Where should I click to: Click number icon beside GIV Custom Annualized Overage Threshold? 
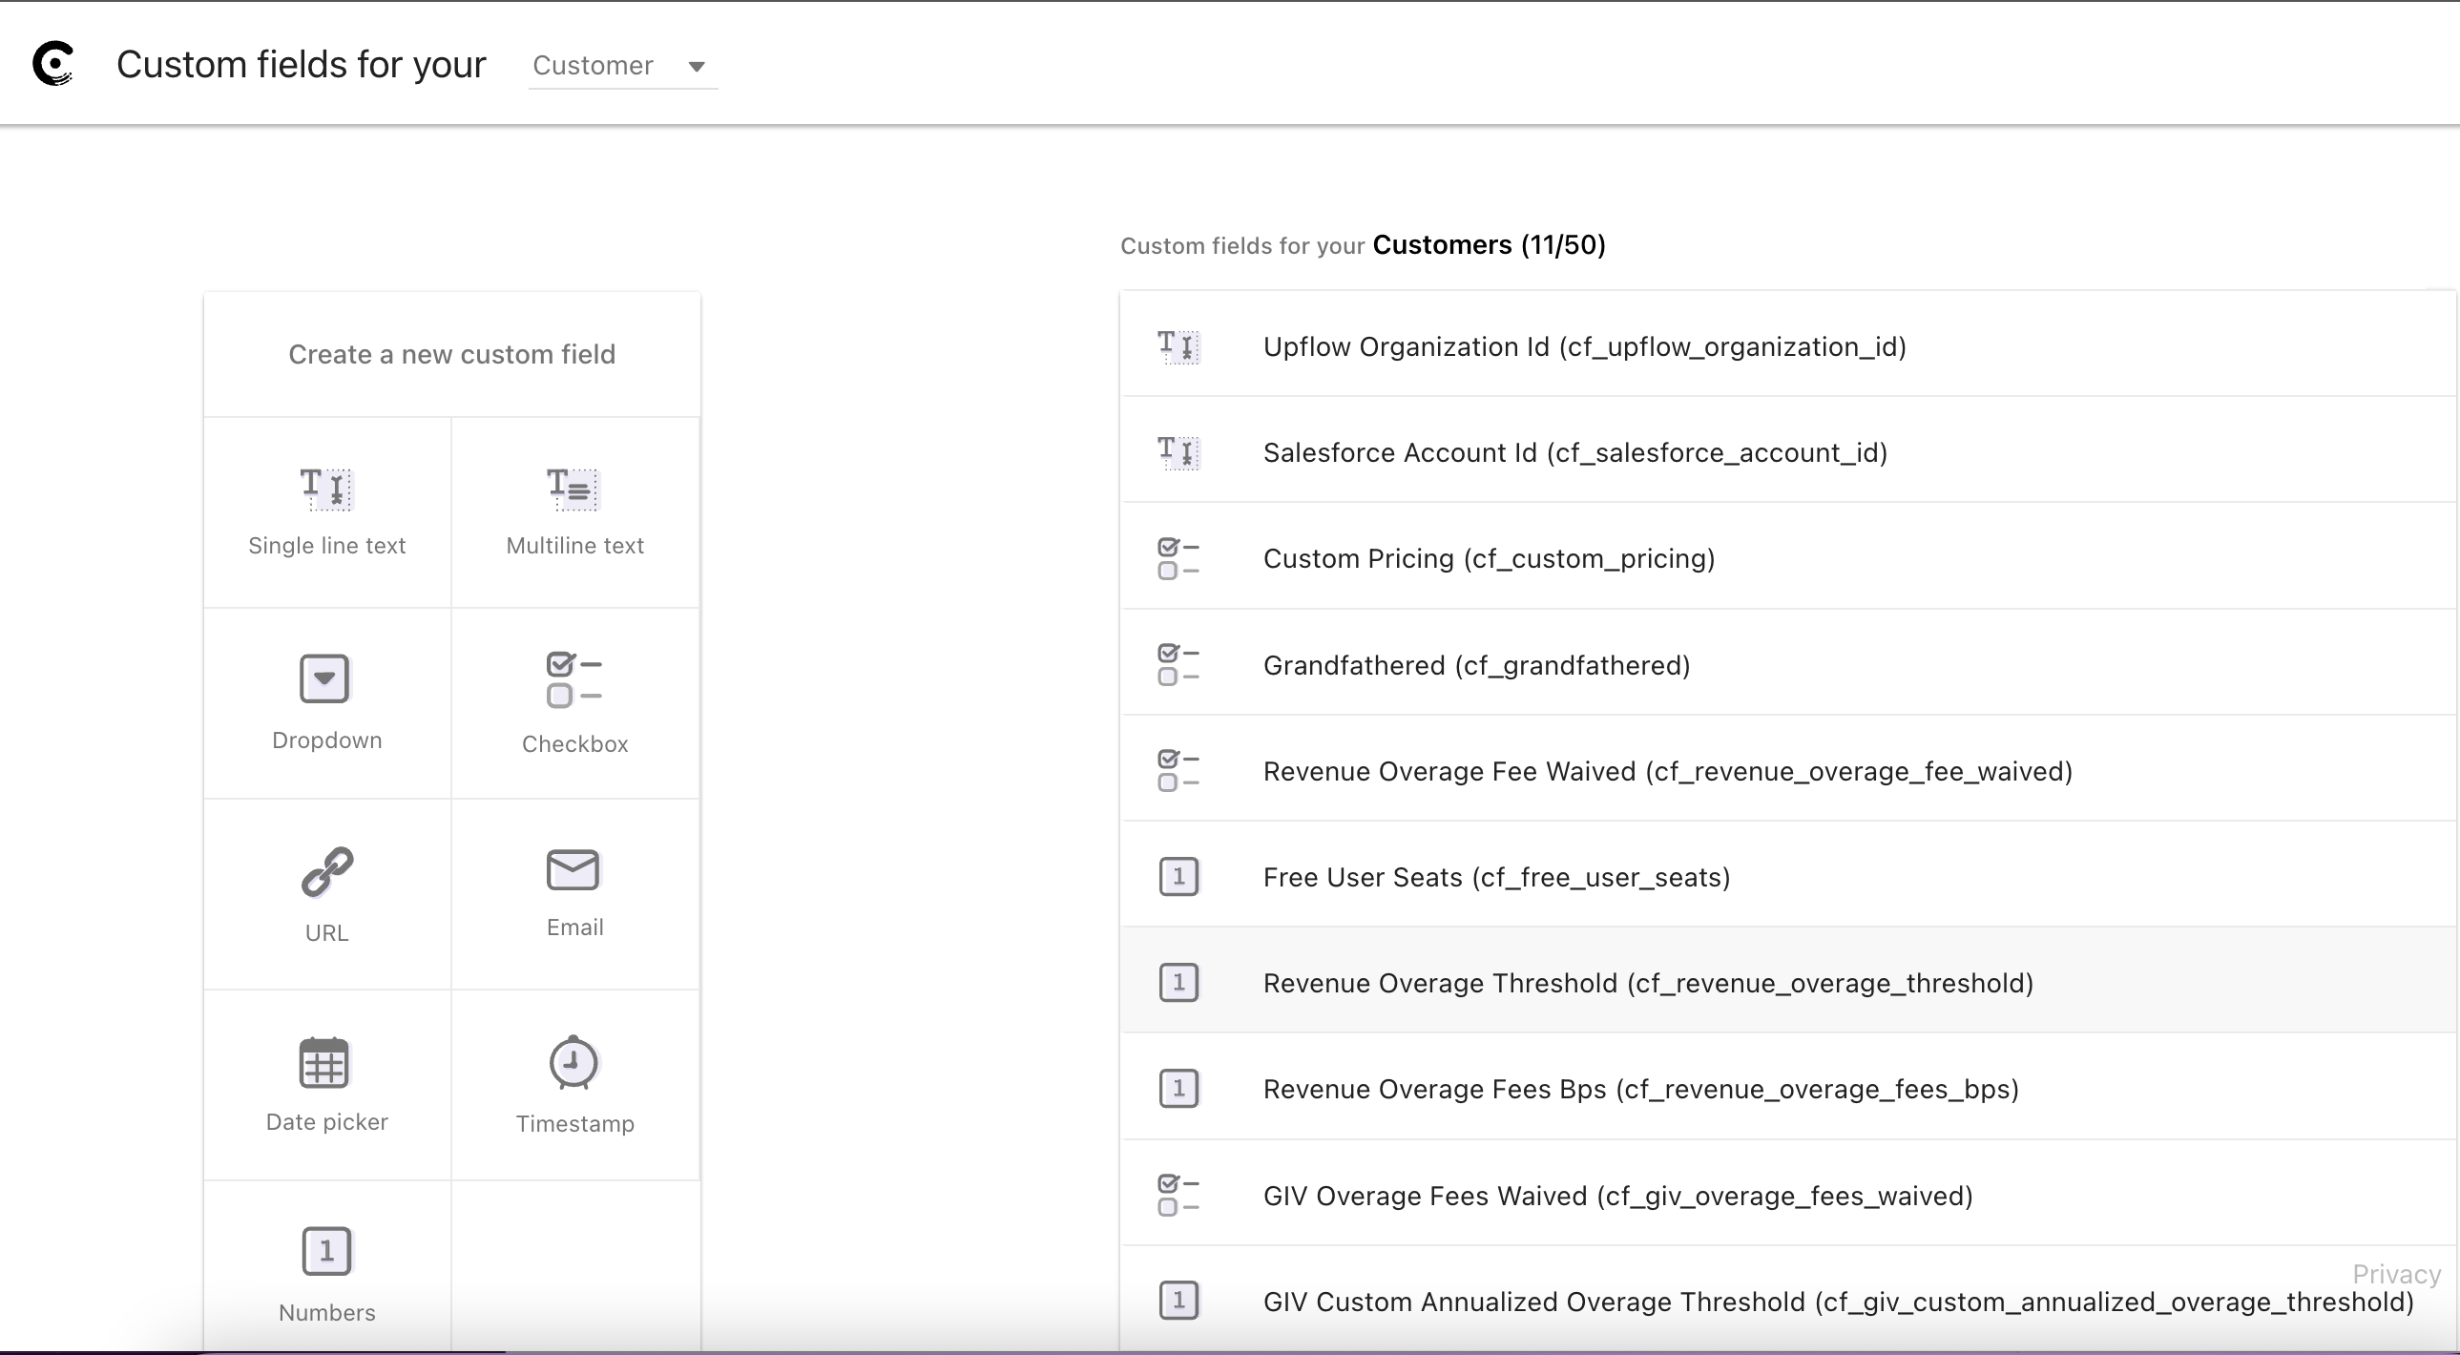pyautogui.click(x=1178, y=1301)
